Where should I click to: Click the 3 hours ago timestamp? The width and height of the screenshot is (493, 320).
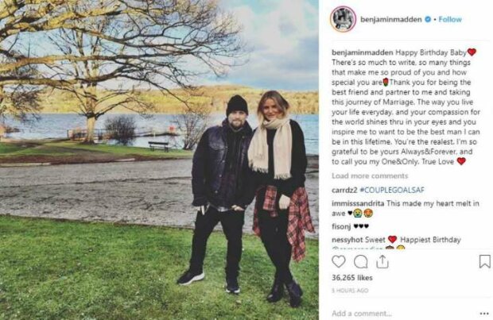point(350,291)
